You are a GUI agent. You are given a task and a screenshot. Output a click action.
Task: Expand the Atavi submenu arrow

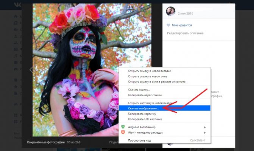coord(205,133)
